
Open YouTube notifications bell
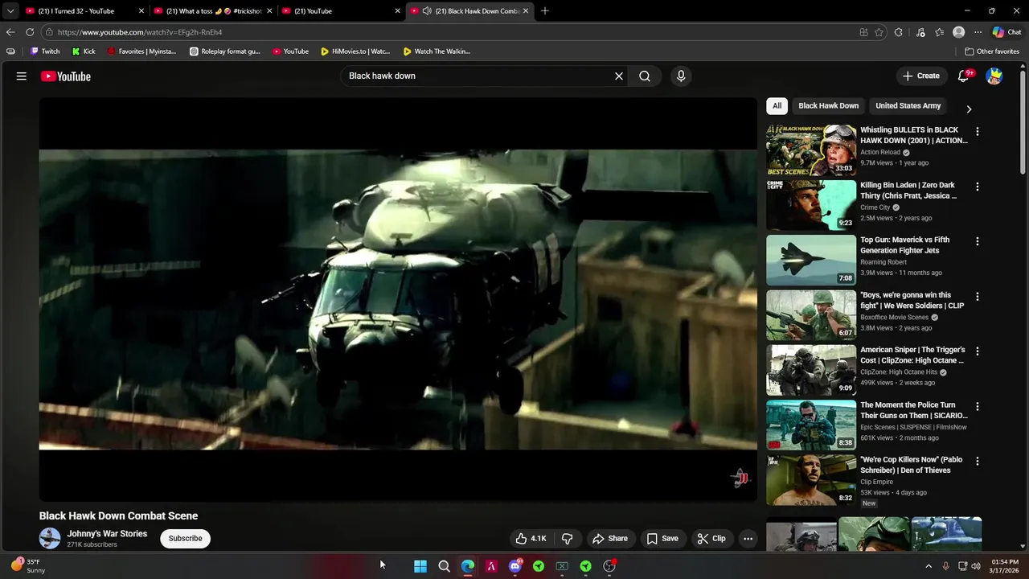point(964,76)
